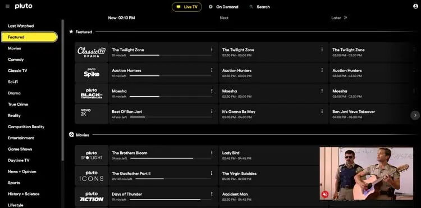Viewport: 421px width, 208px height.
Task: Open options menu for Best Of Bon Jovi
Action: point(212,111)
